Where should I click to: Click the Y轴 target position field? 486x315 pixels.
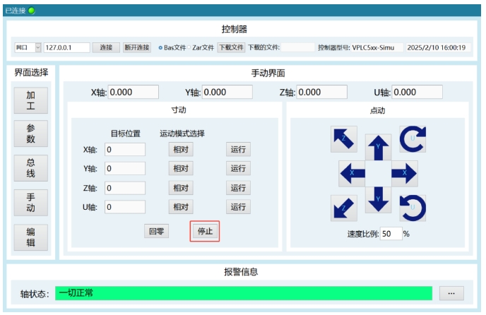click(x=125, y=168)
